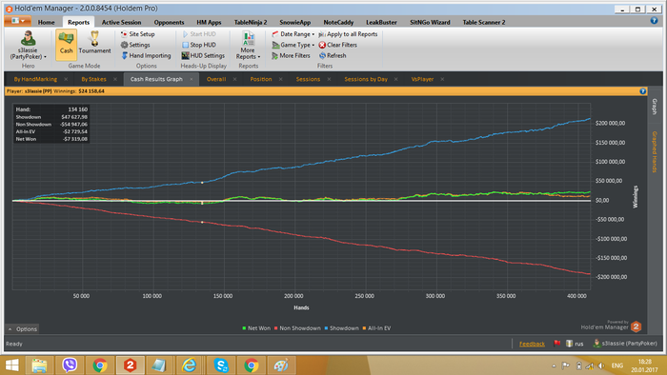This screenshot has width=667, height=375.
Task: Close the By HandMarking tab
Action: point(66,79)
